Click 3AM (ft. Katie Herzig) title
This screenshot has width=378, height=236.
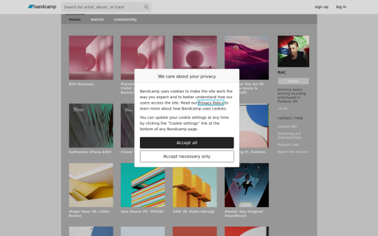click(193, 211)
